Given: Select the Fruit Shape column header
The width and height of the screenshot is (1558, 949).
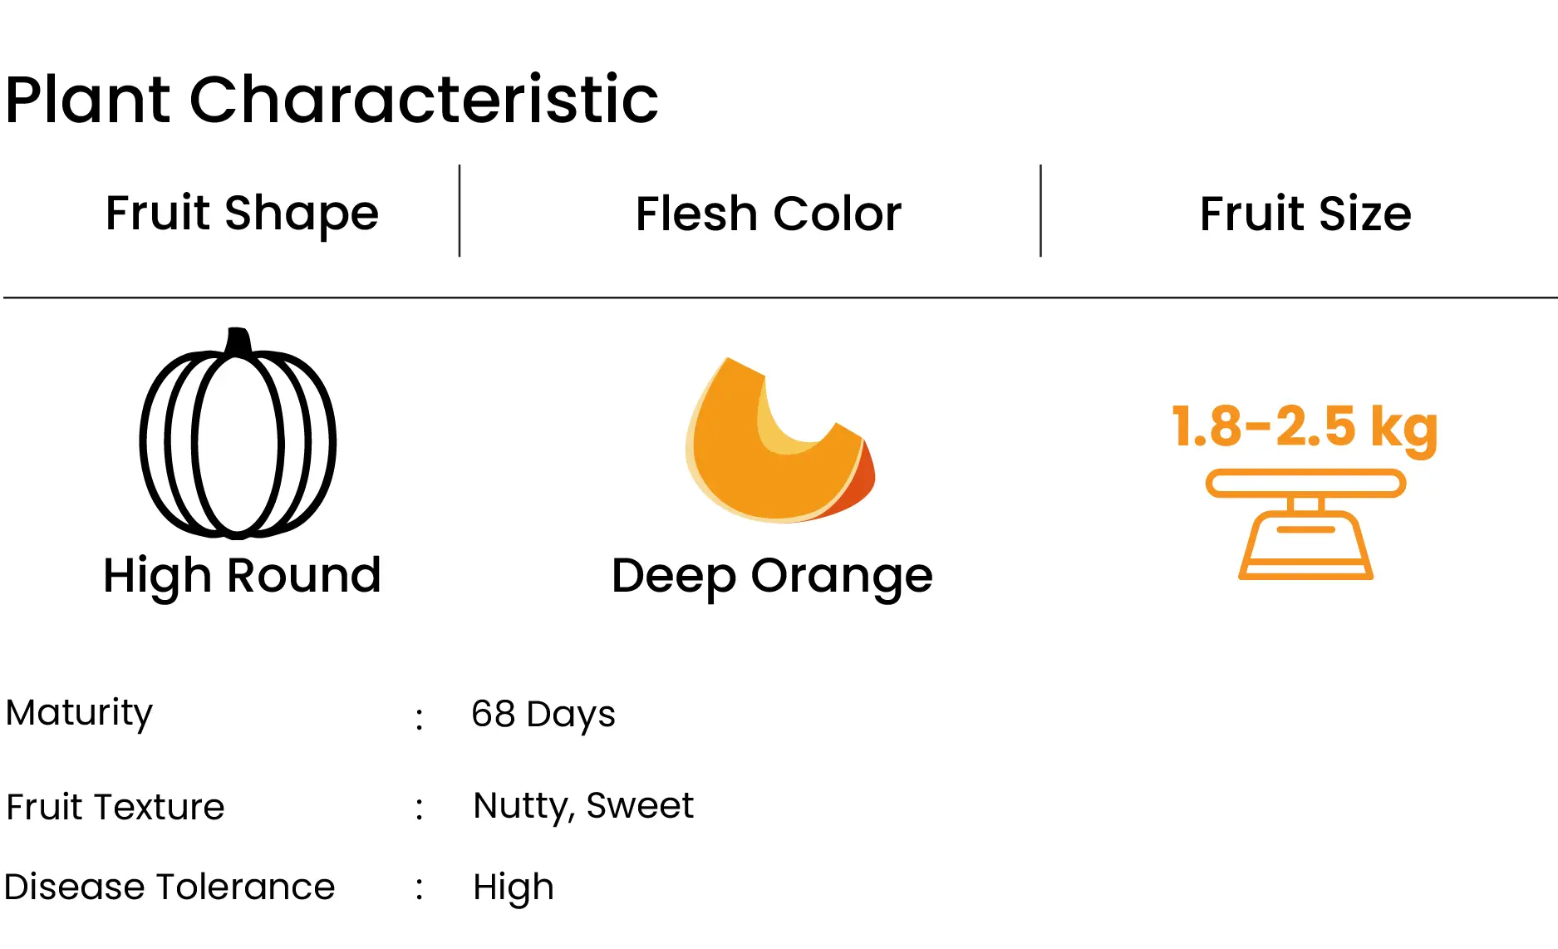Looking at the screenshot, I should [242, 214].
